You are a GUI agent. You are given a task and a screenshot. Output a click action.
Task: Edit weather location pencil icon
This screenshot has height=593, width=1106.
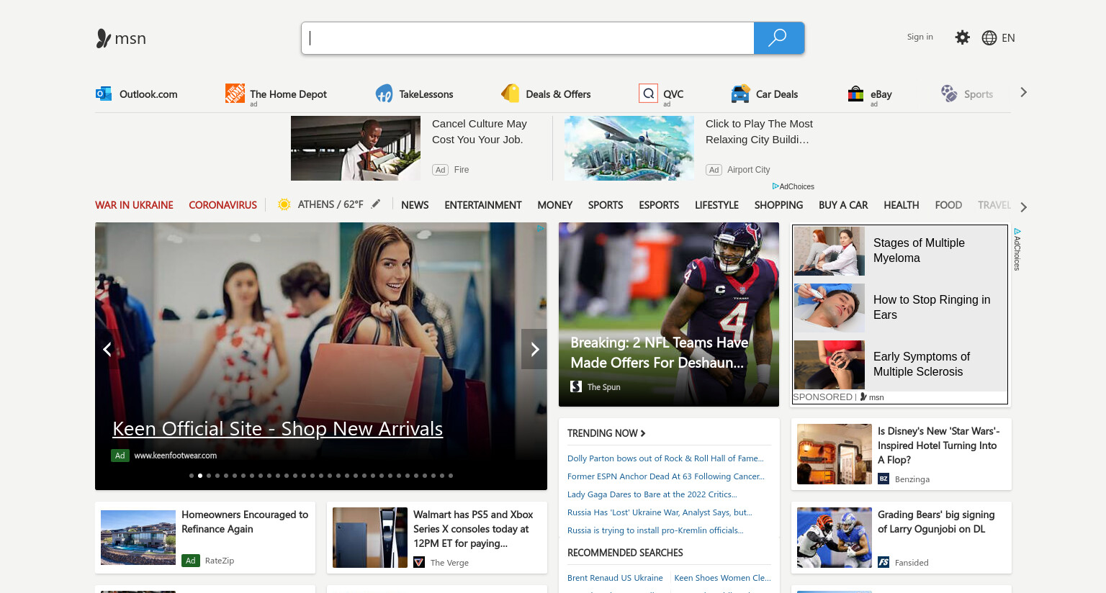(376, 204)
